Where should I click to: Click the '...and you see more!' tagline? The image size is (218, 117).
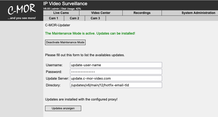(x=22, y=18)
